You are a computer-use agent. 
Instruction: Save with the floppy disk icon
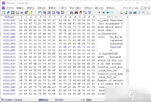pyautogui.click(x=13, y=12)
